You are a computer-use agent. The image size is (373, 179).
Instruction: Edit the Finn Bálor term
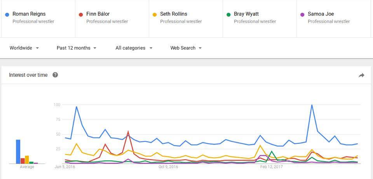[98, 14]
